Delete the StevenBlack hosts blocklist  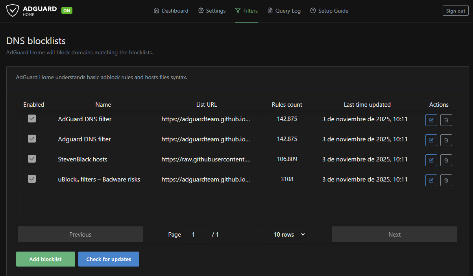pos(446,160)
